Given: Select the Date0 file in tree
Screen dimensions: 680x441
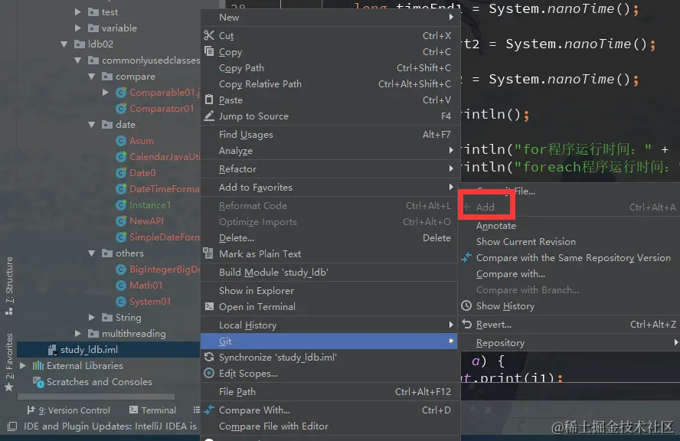Looking at the screenshot, I should 142,172.
